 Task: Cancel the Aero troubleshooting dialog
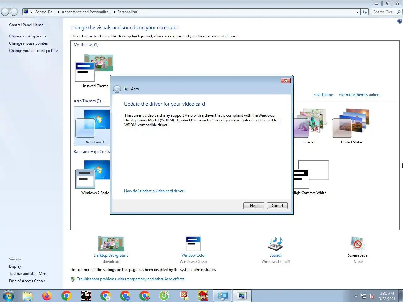pos(277,206)
